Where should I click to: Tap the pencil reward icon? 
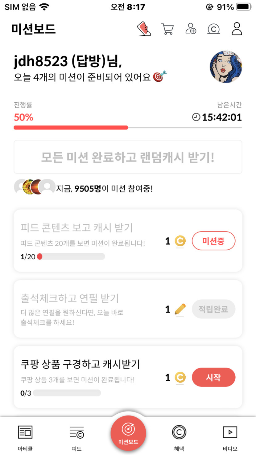(x=180, y=309)
